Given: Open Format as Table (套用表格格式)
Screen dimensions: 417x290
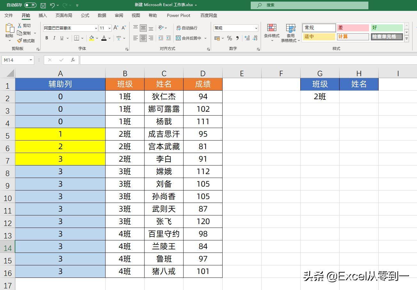Looking at the screenshot, I should 291,33.
